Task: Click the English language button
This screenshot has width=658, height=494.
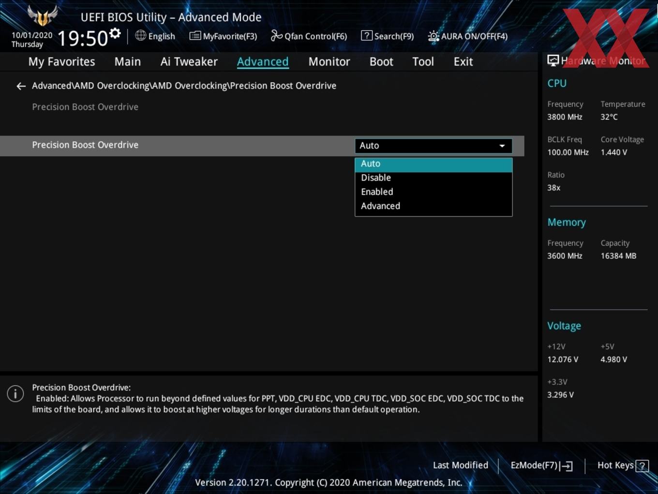Action: 155,36
